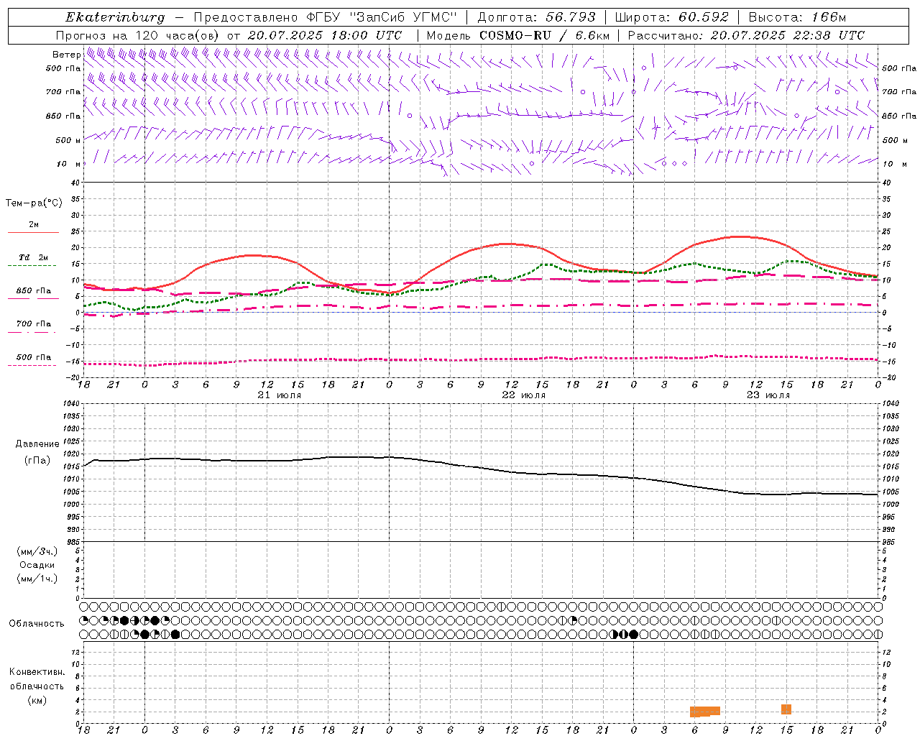Click the small orange convective bar at hour 15
The height and width of the screenshot is (736, 920).
coord(786,709)
